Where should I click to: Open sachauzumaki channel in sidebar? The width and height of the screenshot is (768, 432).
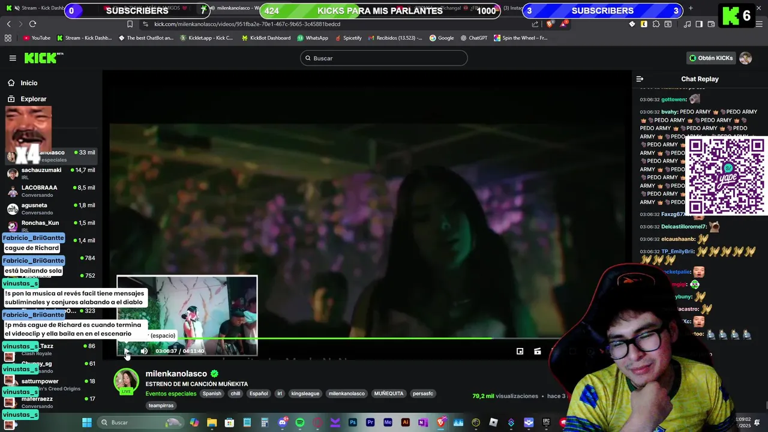click(x=51, y=173)
